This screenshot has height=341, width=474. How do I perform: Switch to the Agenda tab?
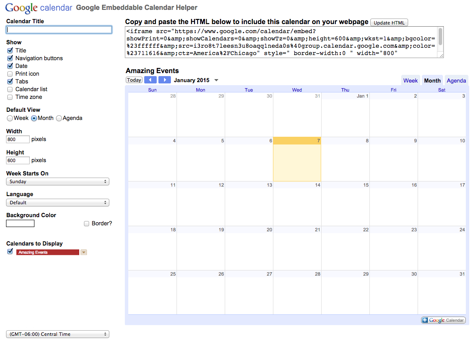(x=456, y=80)
